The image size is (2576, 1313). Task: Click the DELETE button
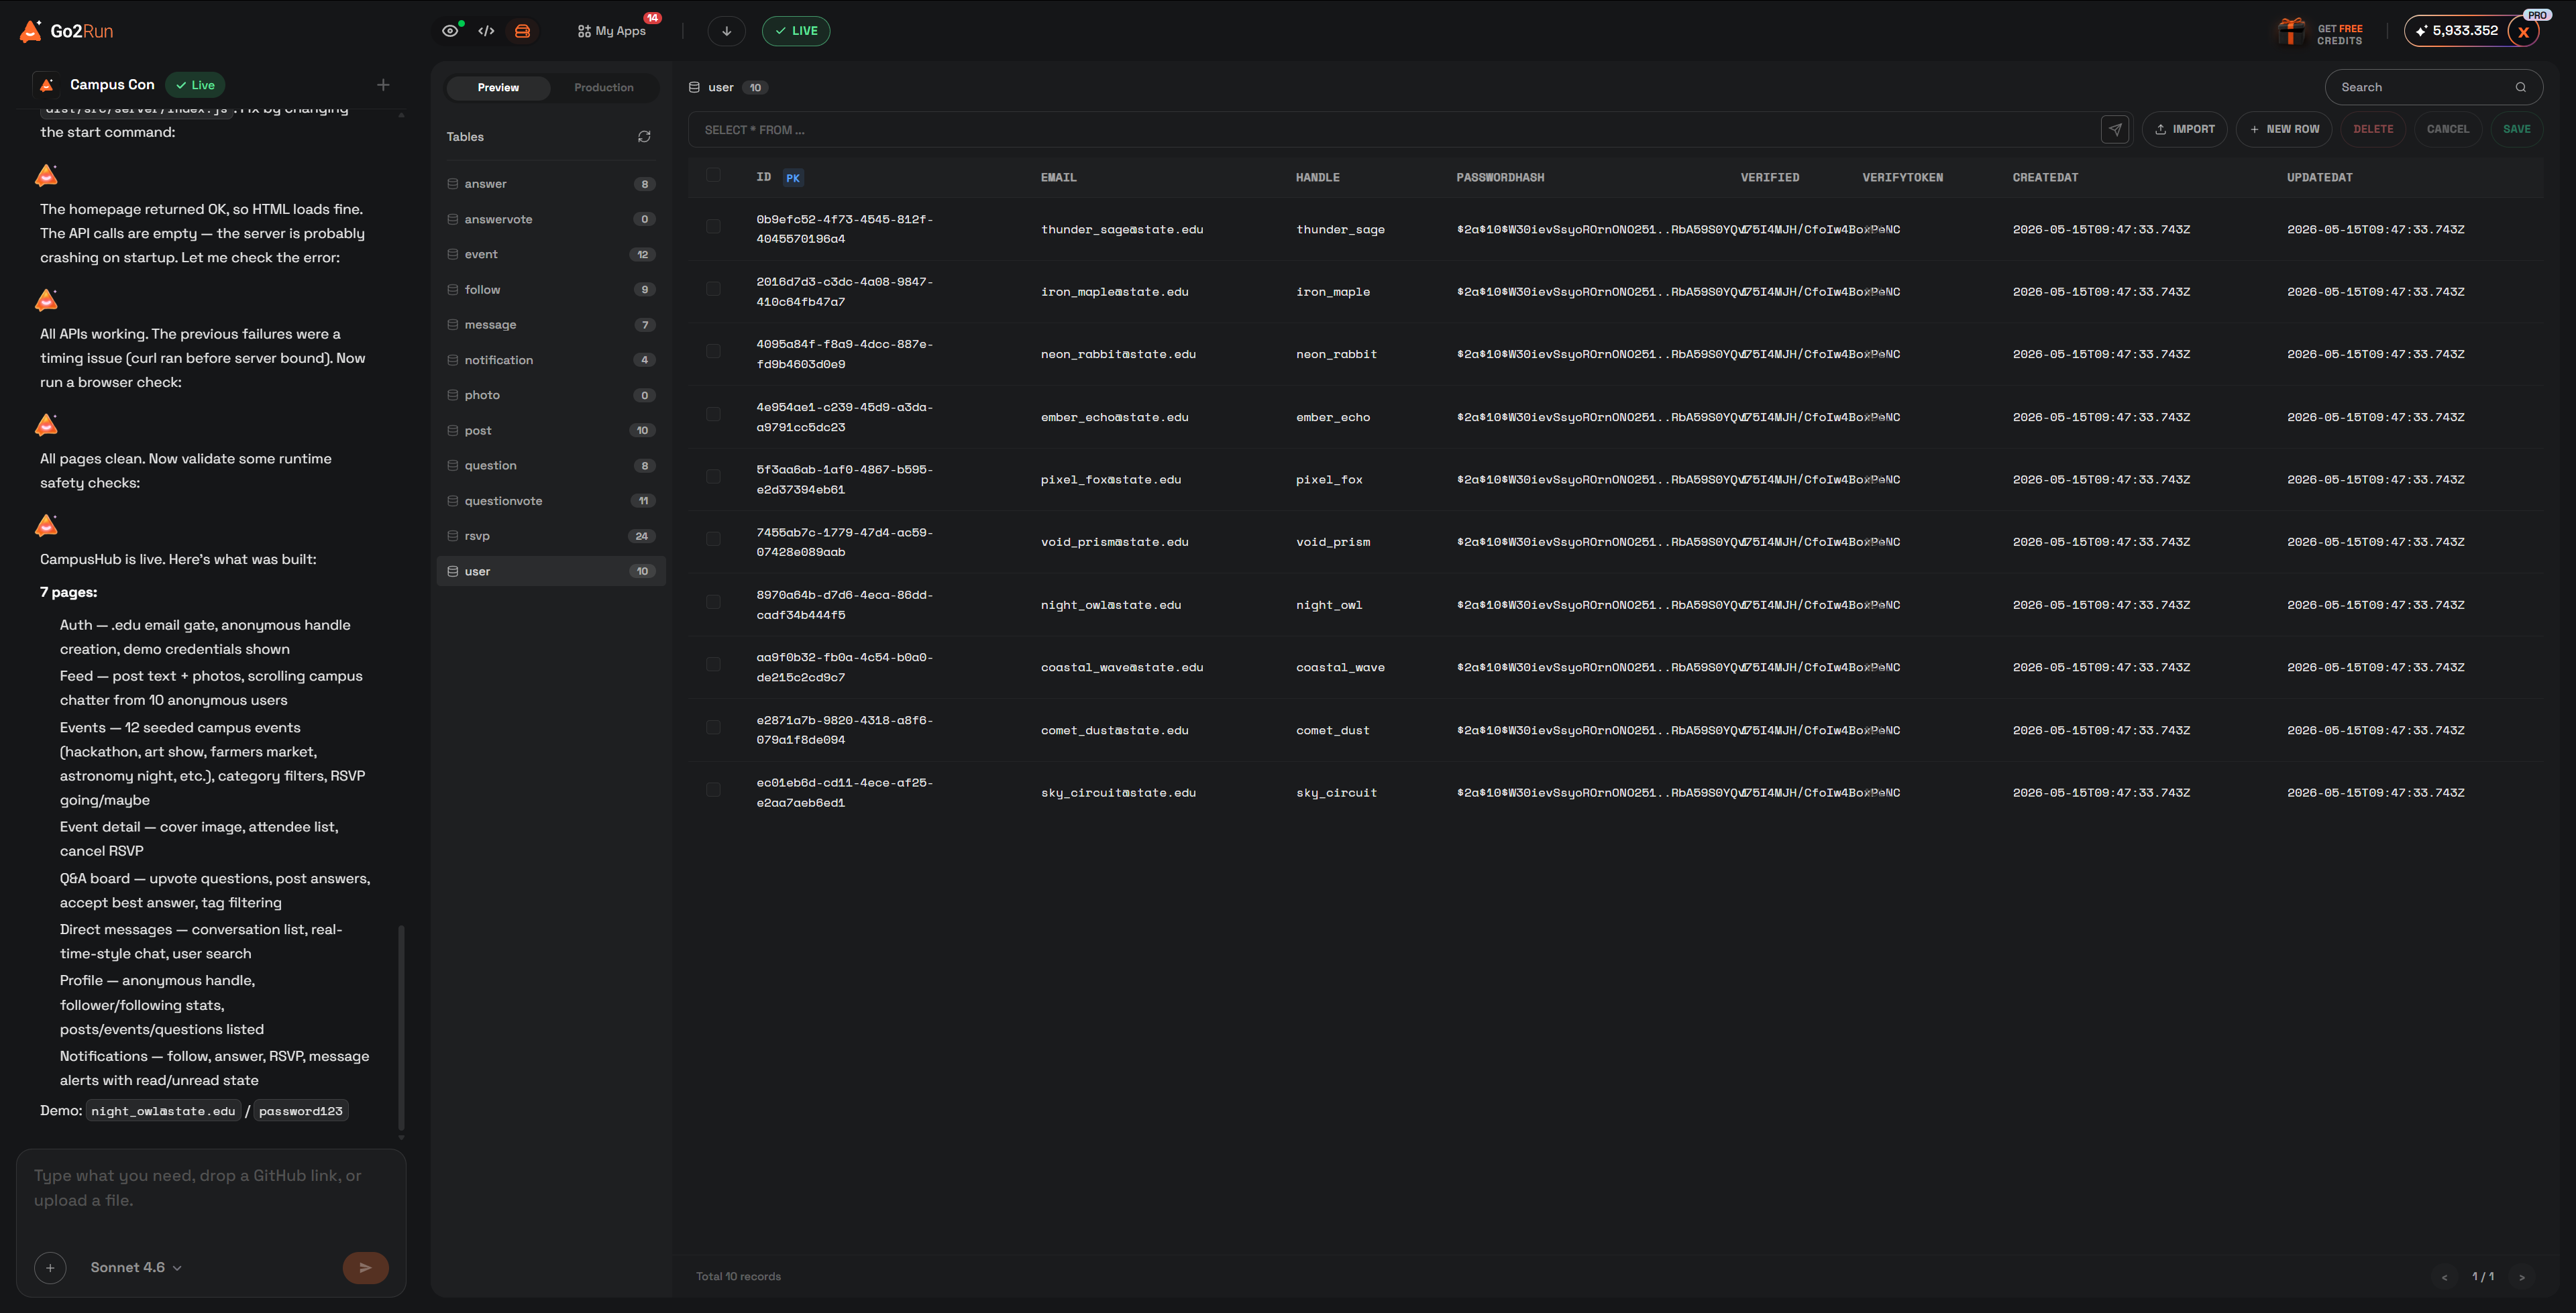[x=2373, y=130]
